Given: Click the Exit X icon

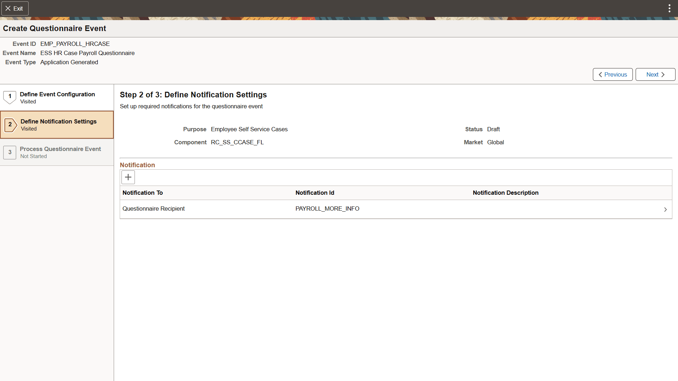Looking at the screenshot, I should [8, 8].
